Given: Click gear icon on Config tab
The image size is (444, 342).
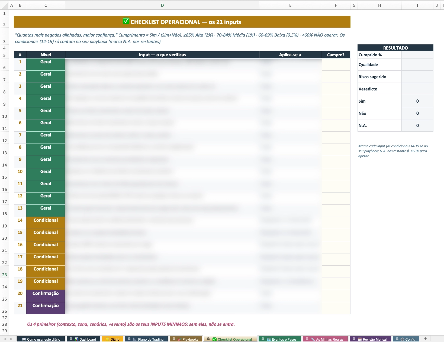Looking at the screenshot, I should click(x=403, y=339).
